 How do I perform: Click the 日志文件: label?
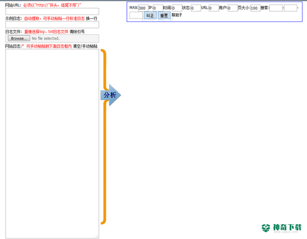13,32
